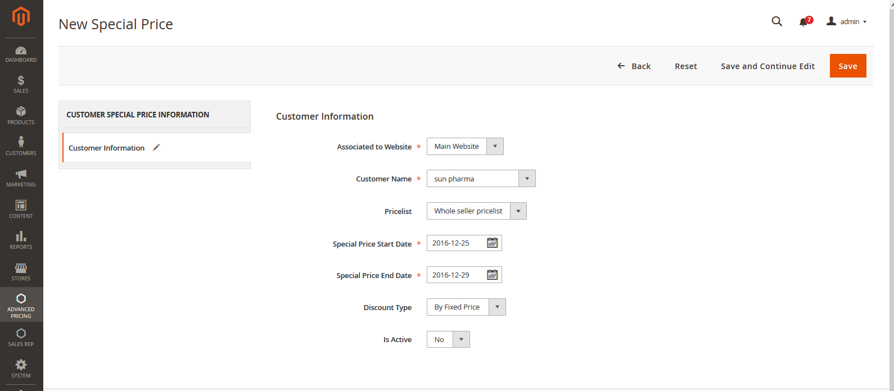Click the Special Price Start Date label
The width and height of the screenshot is (894, 391).
[x=372, y=244]
